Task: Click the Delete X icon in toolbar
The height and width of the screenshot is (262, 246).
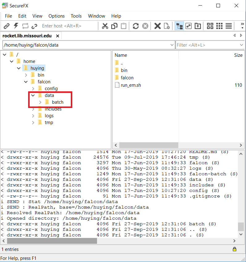Action: [157, 26]
